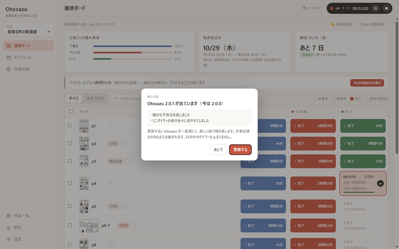
Task: Click the 資料必要 tag on p3
Action: [115, 161]
